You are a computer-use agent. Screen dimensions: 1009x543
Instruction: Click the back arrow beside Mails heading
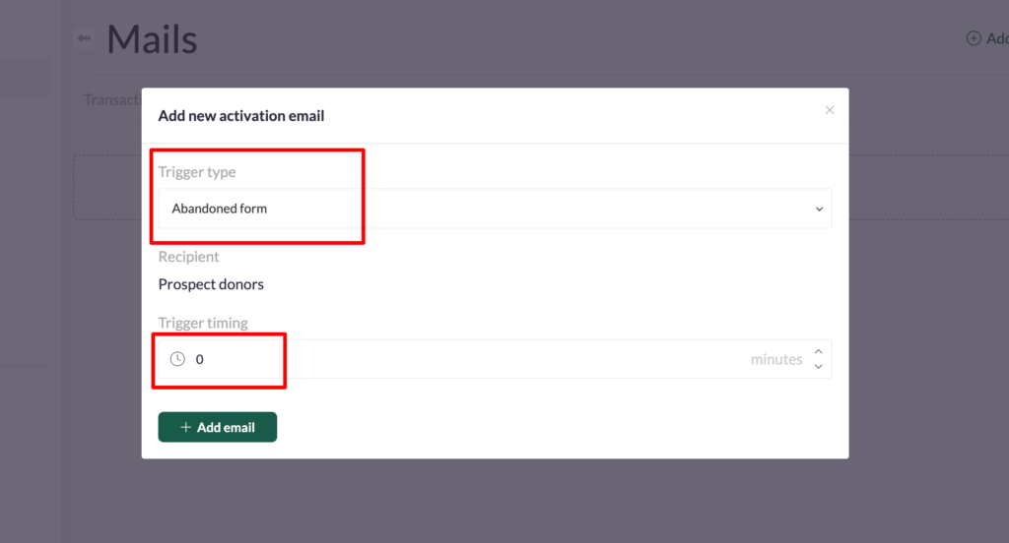84,39
